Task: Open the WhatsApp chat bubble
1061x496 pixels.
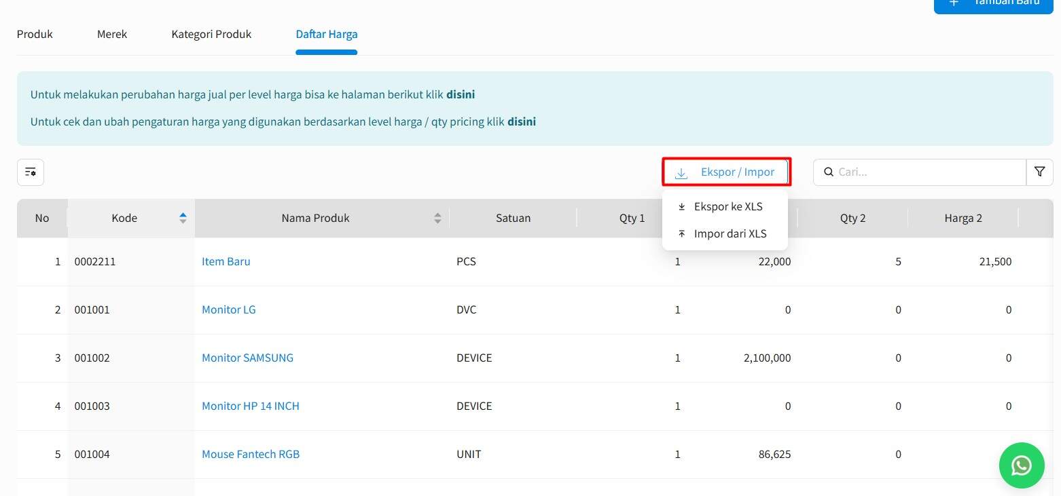Action: [x=1021, y=465]
